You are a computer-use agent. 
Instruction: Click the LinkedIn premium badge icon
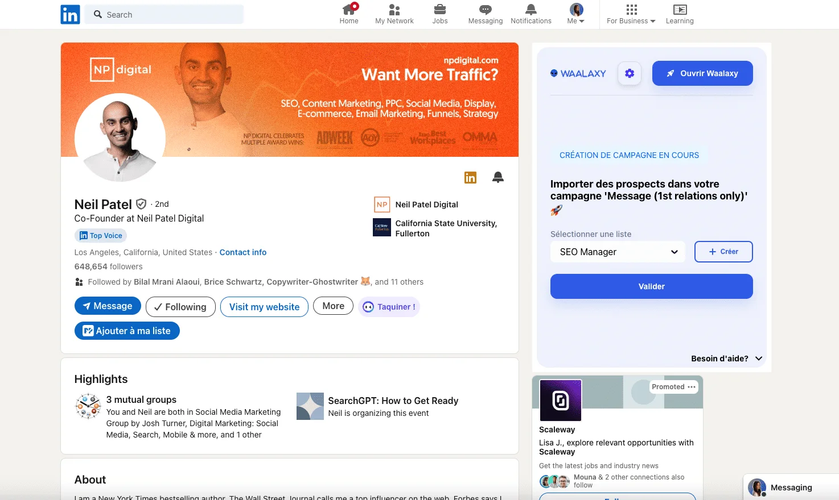pos(470,177)
